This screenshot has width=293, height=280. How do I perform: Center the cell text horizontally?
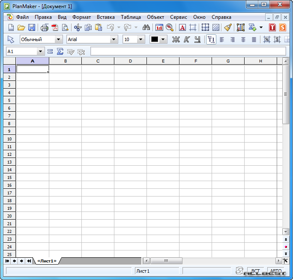click(x=243, y=39)
